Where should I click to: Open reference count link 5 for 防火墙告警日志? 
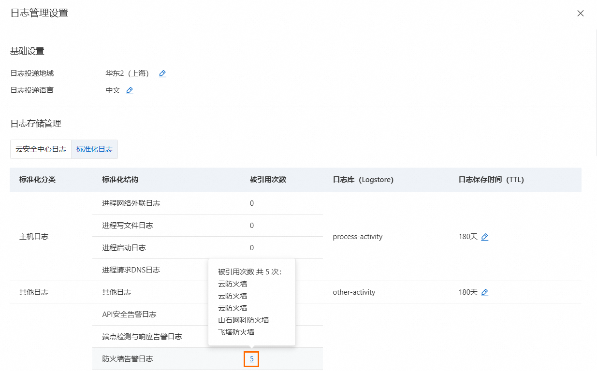(252, 359)
